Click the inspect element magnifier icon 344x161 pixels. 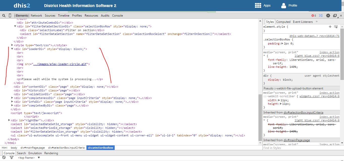click(x=4, y=16)
